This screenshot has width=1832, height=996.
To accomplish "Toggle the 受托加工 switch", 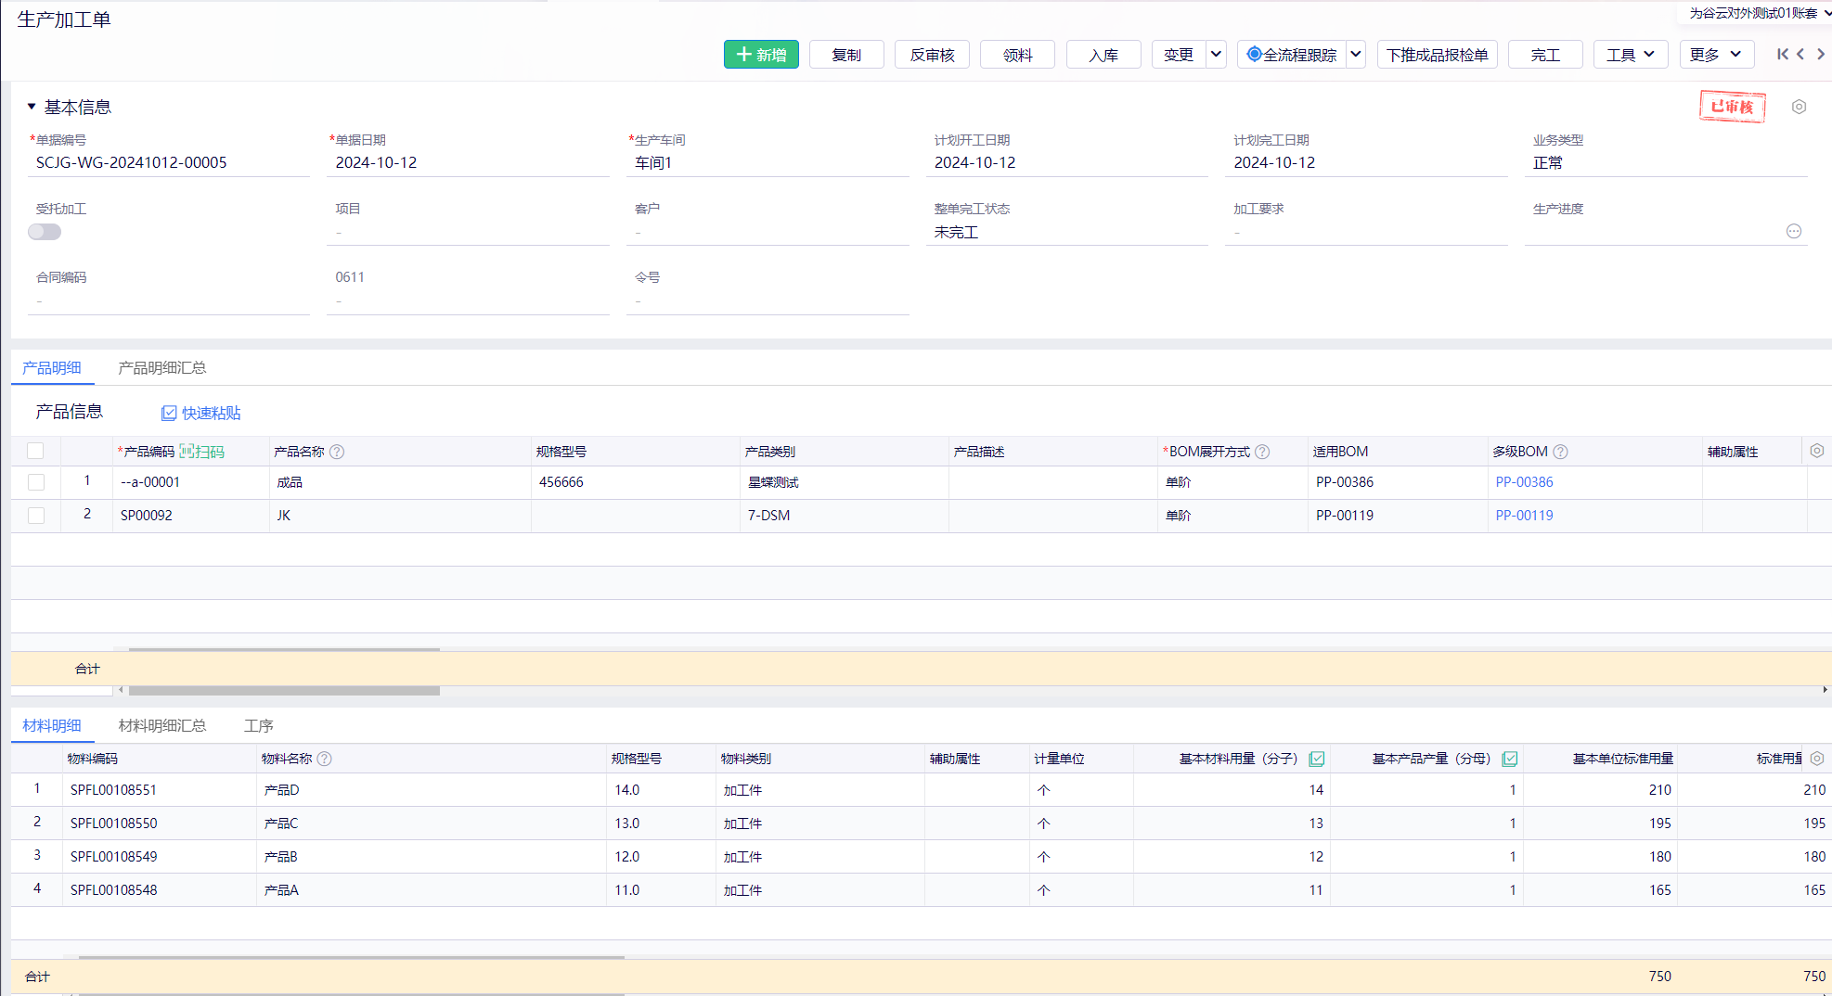I will pos(45,232).
